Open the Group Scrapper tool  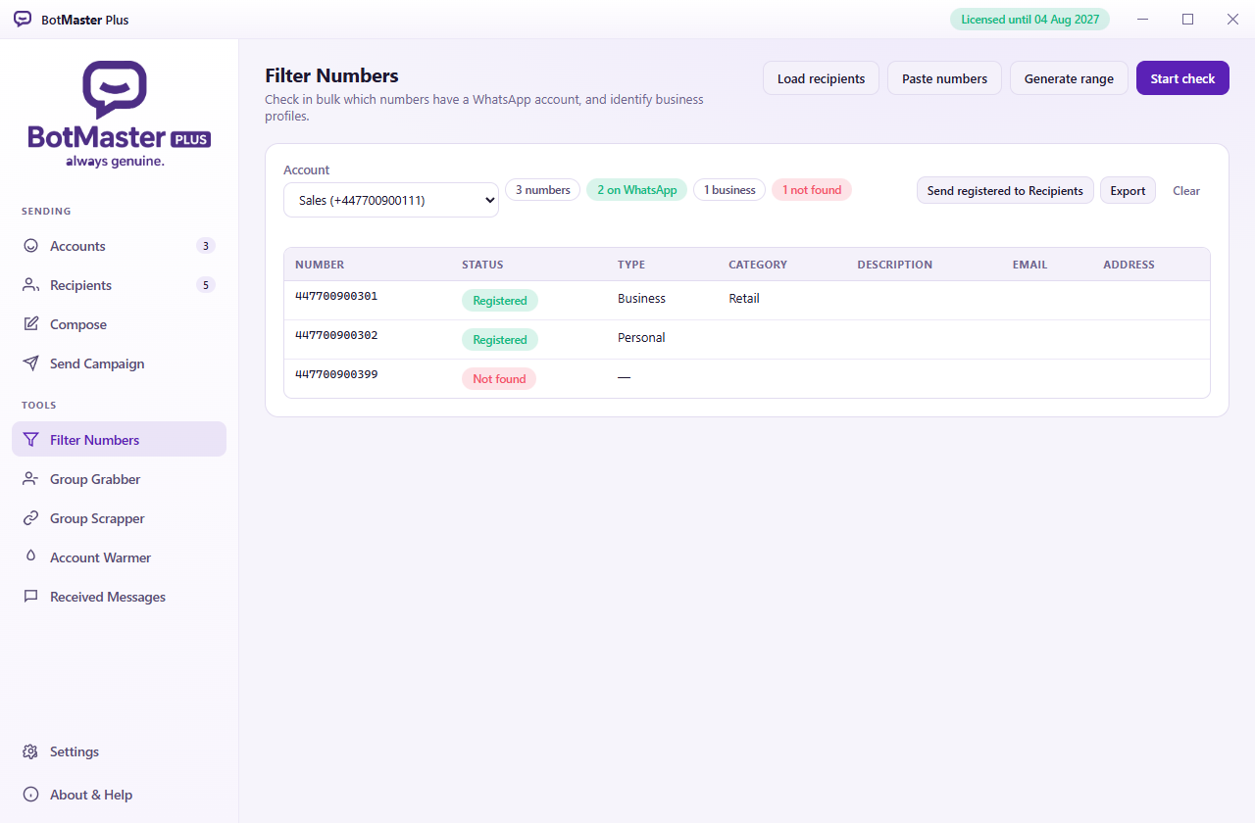(x=119, y=518)
